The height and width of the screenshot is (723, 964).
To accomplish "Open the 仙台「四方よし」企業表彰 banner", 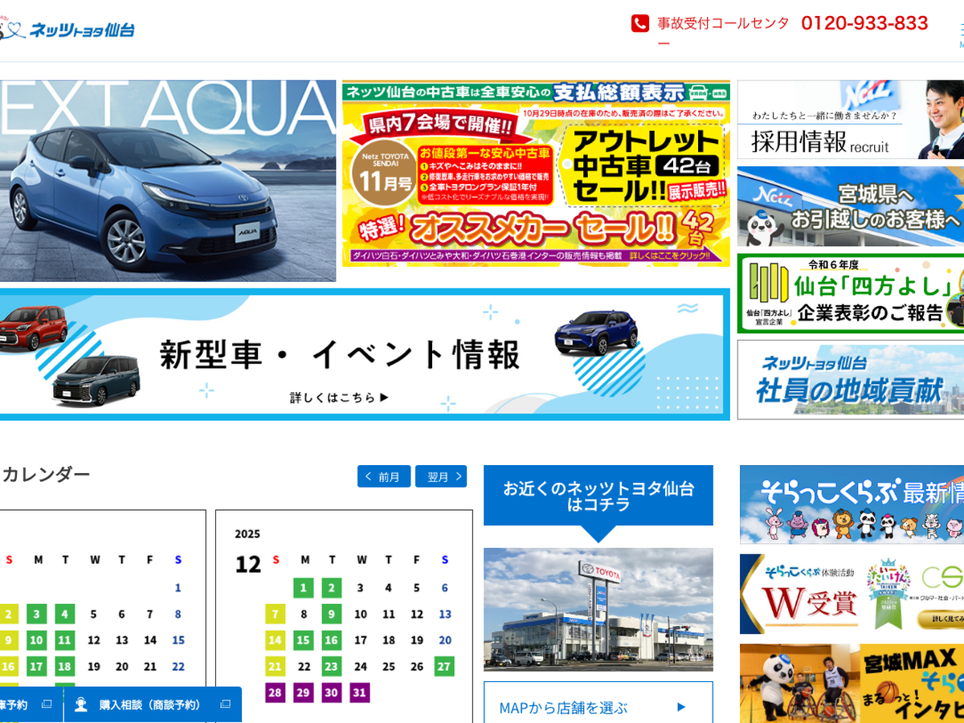I will pyautogui.click(x=850, y=294).
